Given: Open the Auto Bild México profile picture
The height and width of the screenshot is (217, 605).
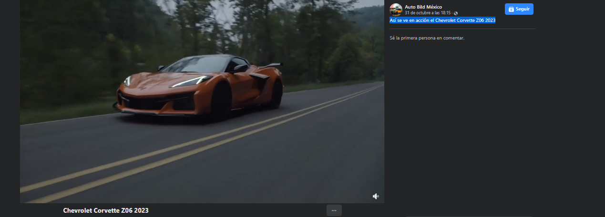Looking at the screenshot, I should (396, 10).
